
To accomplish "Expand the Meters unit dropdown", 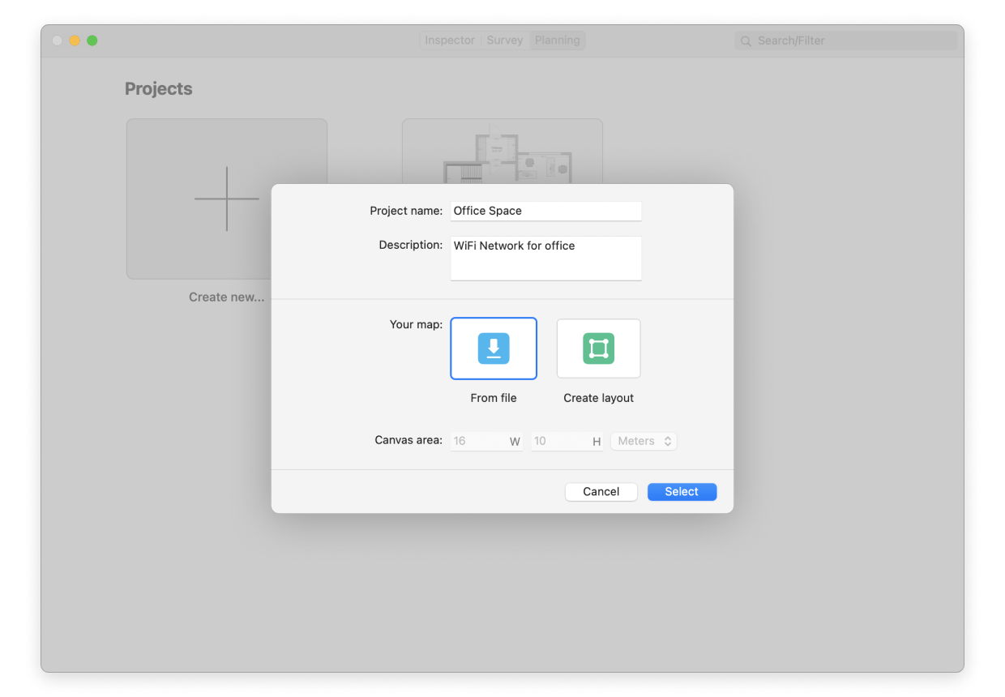I will (x=644, y=441).
